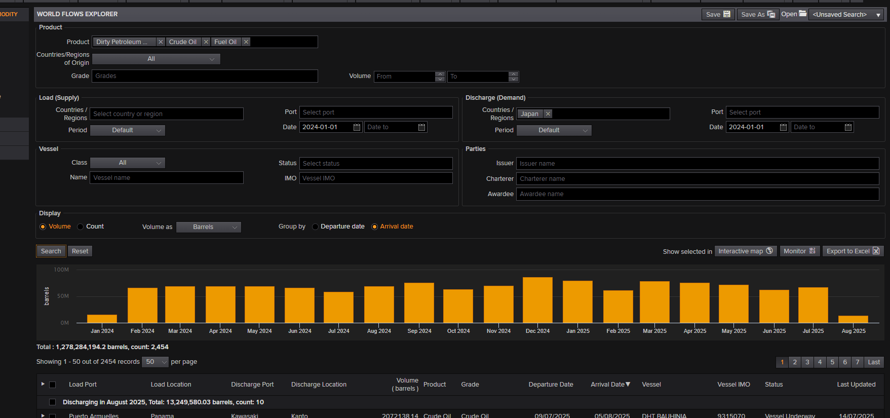Sort by Last Updated column header
This screenshot has height=418, width=890.
click(x=856, y=385)
